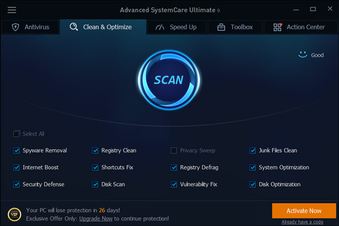Uncheck Spyware Removal
This screenshot has height=226, width=339.
tap(17, 150)
